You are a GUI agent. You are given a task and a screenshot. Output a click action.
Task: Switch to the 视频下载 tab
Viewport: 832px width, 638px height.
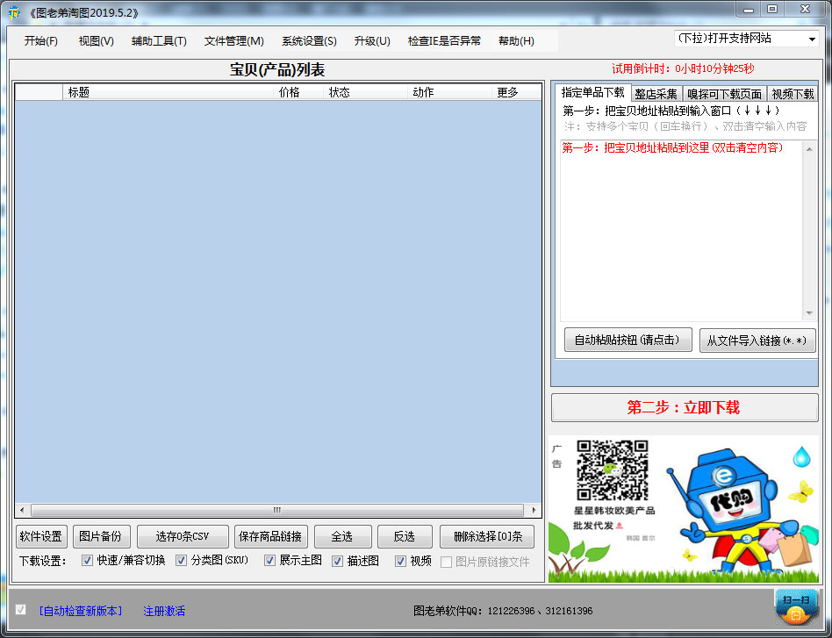[793, 93]
